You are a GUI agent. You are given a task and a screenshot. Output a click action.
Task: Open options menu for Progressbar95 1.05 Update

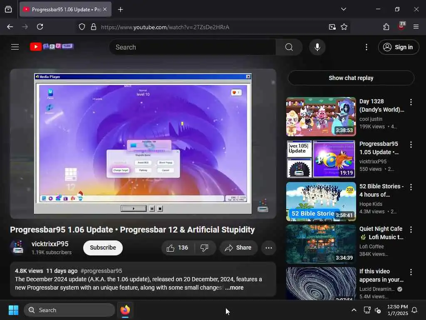[x=411, y=145]
